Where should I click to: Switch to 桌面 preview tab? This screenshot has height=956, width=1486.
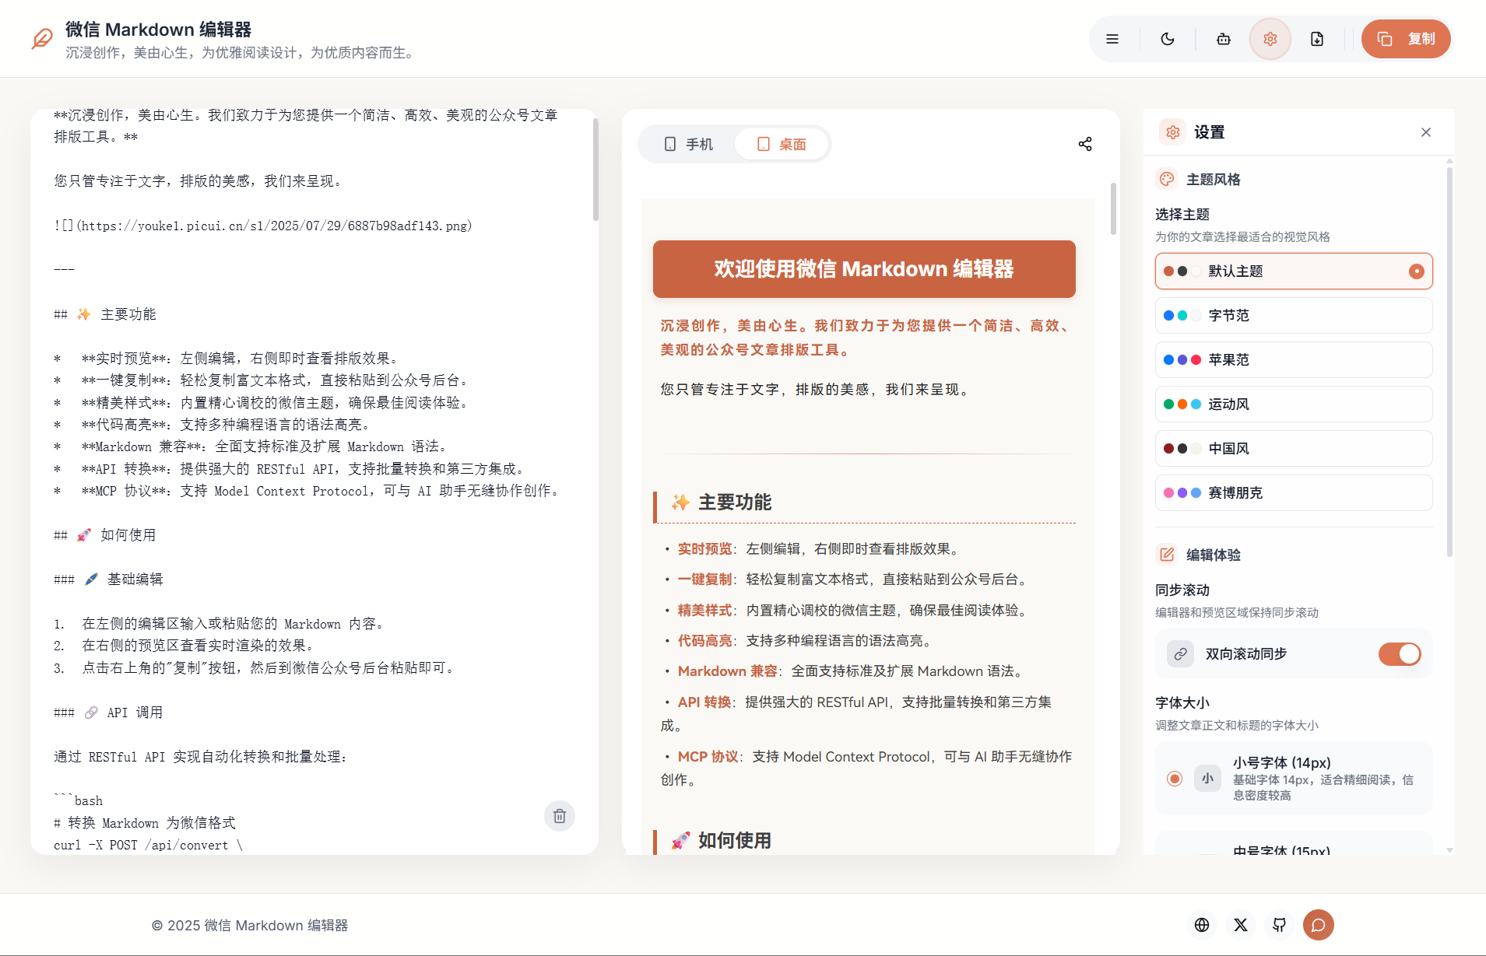click(x=782, y=144)
